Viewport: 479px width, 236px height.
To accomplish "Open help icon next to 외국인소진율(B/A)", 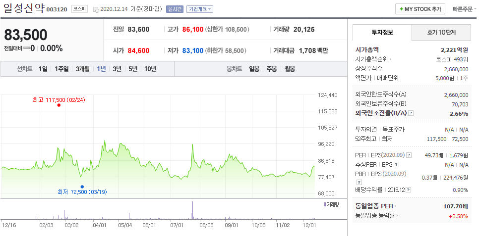I will pos(411,113).
